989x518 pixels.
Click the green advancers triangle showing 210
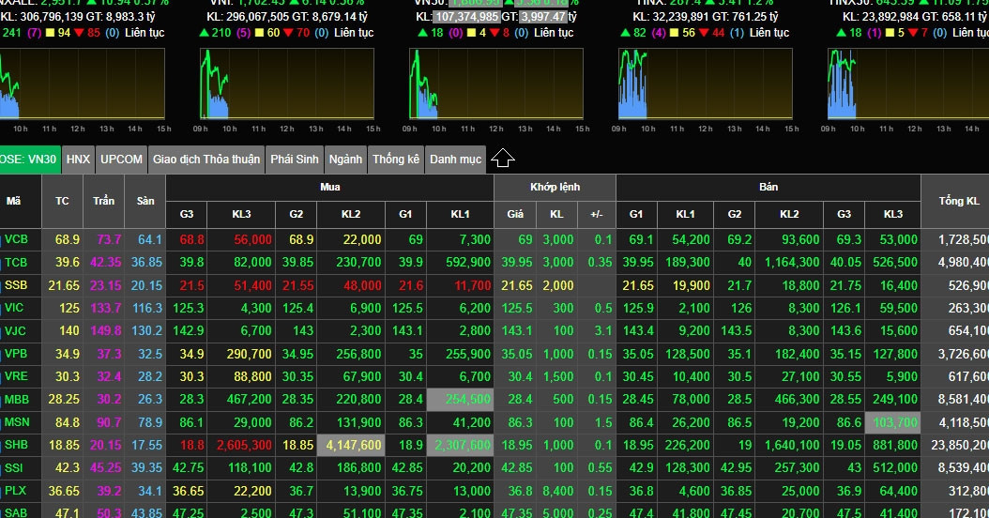(205, 33)
